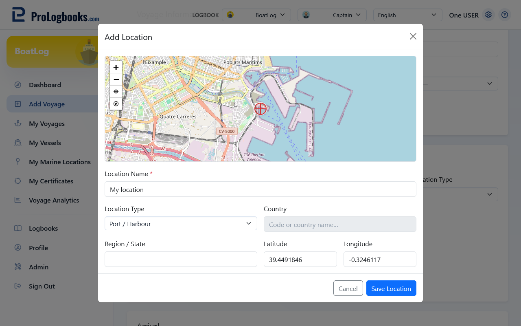This screenshot has height=326, width=521.
Task: Open the help question mark icon
Action: pyautogui.click(x=505, y=15)
